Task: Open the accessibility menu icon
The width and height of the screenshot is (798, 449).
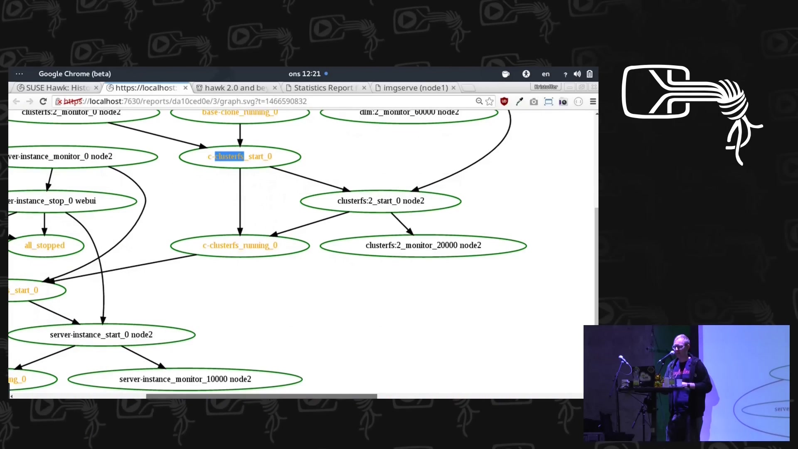Action: [526, 74]
